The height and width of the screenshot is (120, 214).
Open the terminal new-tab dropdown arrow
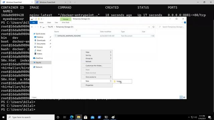[75, 2]
